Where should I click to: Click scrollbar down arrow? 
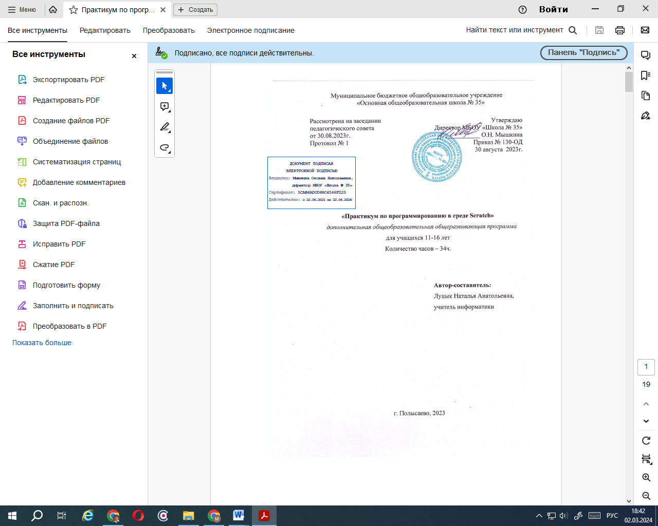(x=629, y=501)
